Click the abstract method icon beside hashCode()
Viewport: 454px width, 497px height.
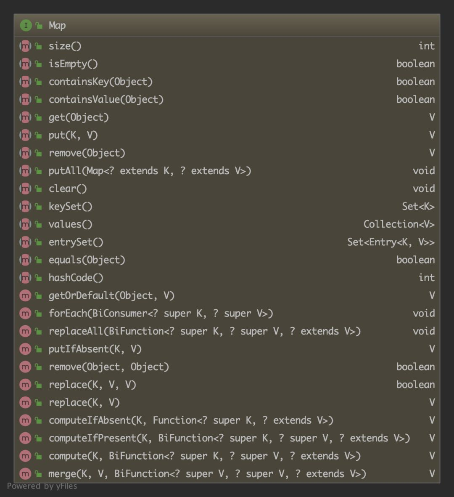(x=26, y=278)
